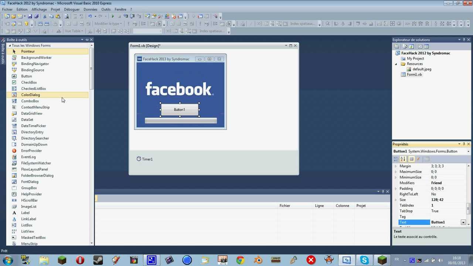This screenshot has height=266, width=473.
Task: Collapse the 'Tous les Windows Forms' group
Action: click(x=10, y=45)
